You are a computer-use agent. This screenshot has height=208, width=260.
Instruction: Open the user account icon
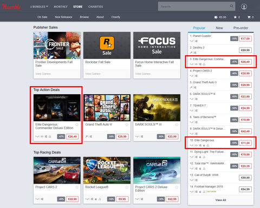(244, 6)
